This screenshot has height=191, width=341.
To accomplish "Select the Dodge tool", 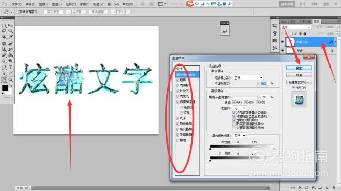I will click(10, 61).
